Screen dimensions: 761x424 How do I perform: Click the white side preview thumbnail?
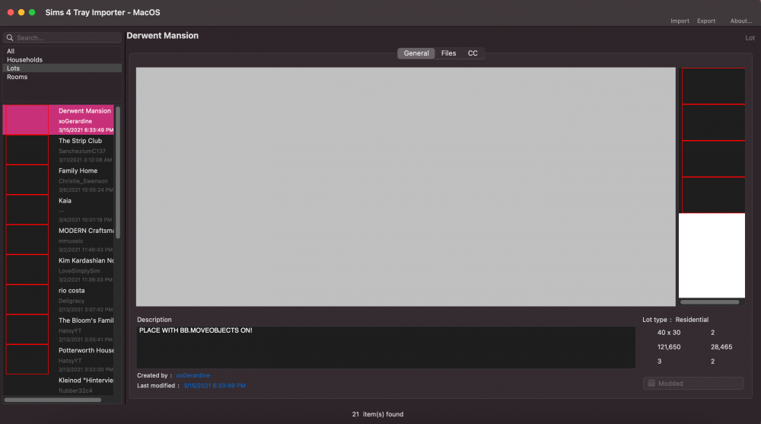click(712, 256)
